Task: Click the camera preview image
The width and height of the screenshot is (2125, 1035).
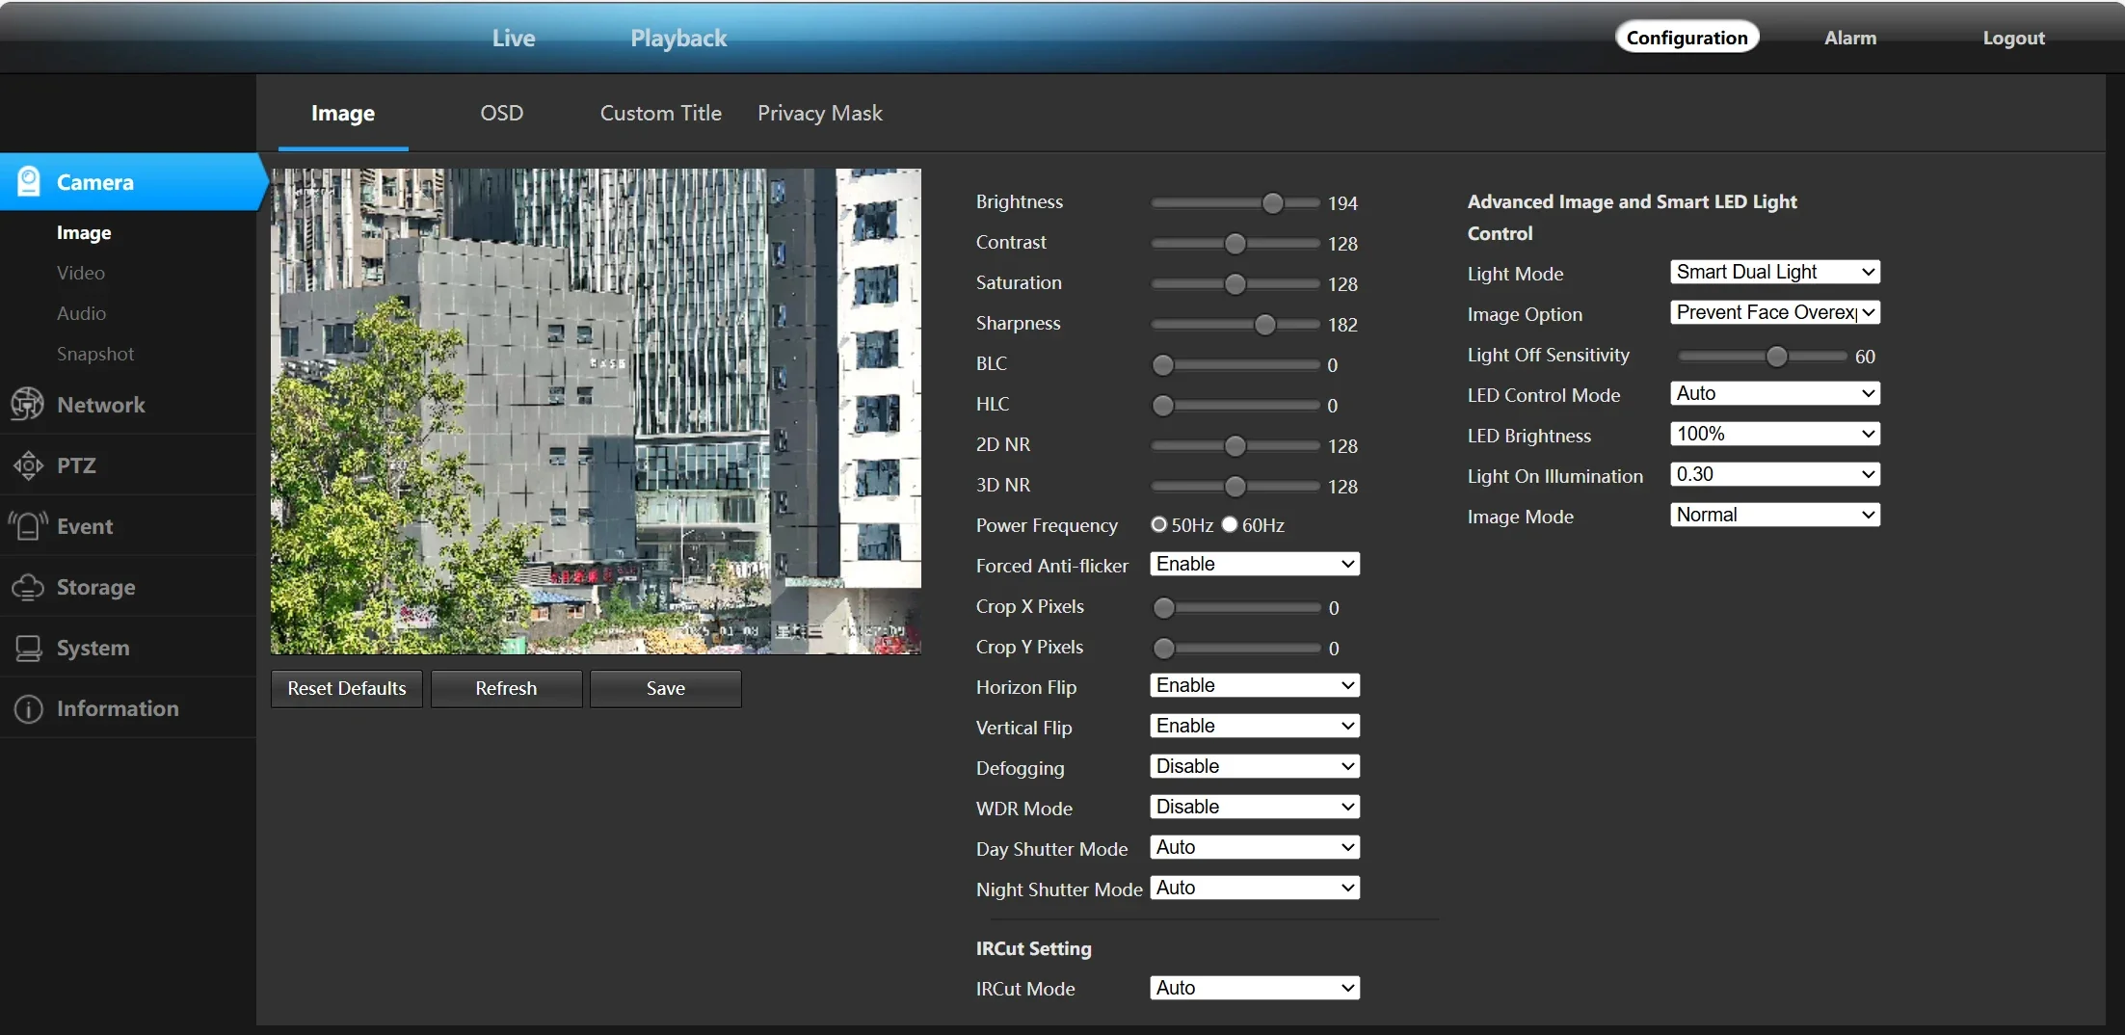Action: (x=596, y=411)
